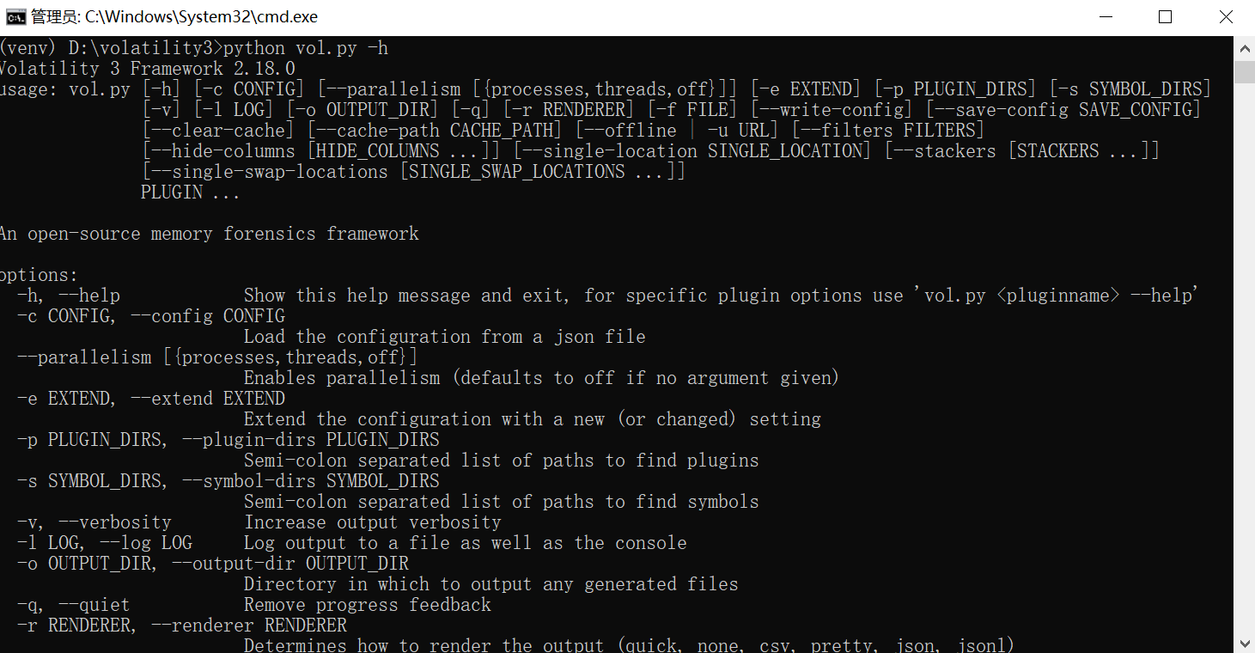Screen dimensions: 1255x653
Task: Click the vertical scrollbar thumb
Action: click(1245, 71)
